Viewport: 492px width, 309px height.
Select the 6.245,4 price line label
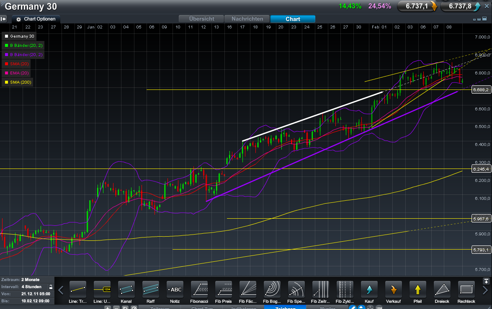[x=481, y=169]
